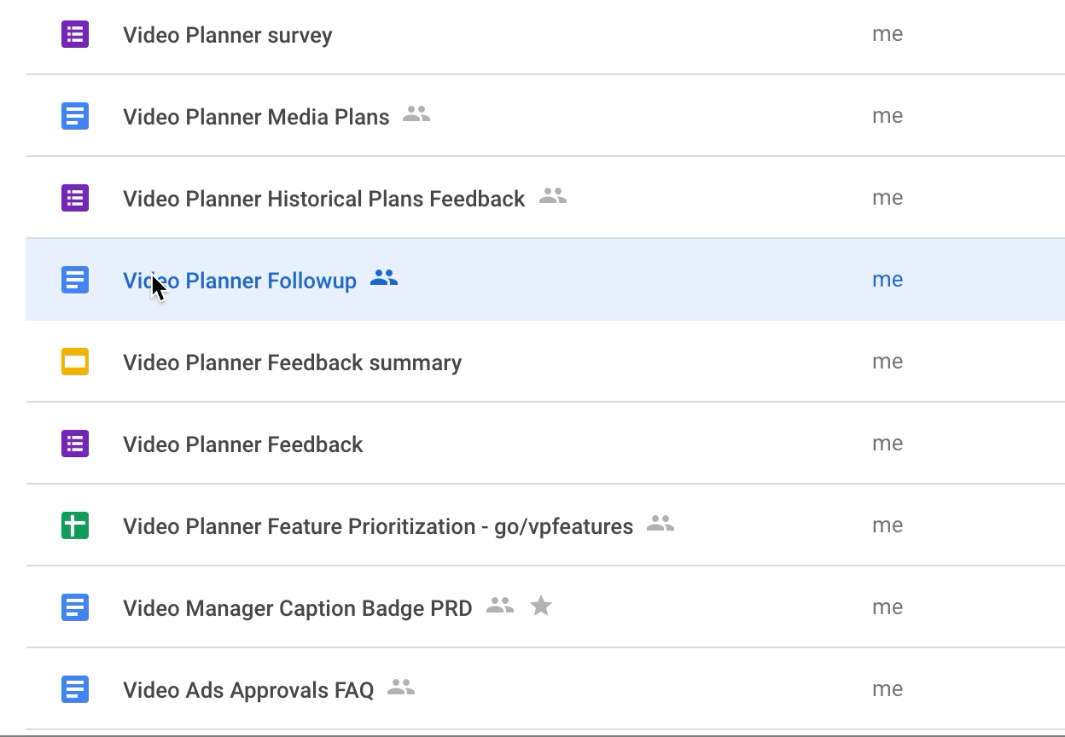The height and width of the screenshot is (737, 1065).
Task: Open Video Manager Caption Badge PRD
Action: click(x=297, y=608)
